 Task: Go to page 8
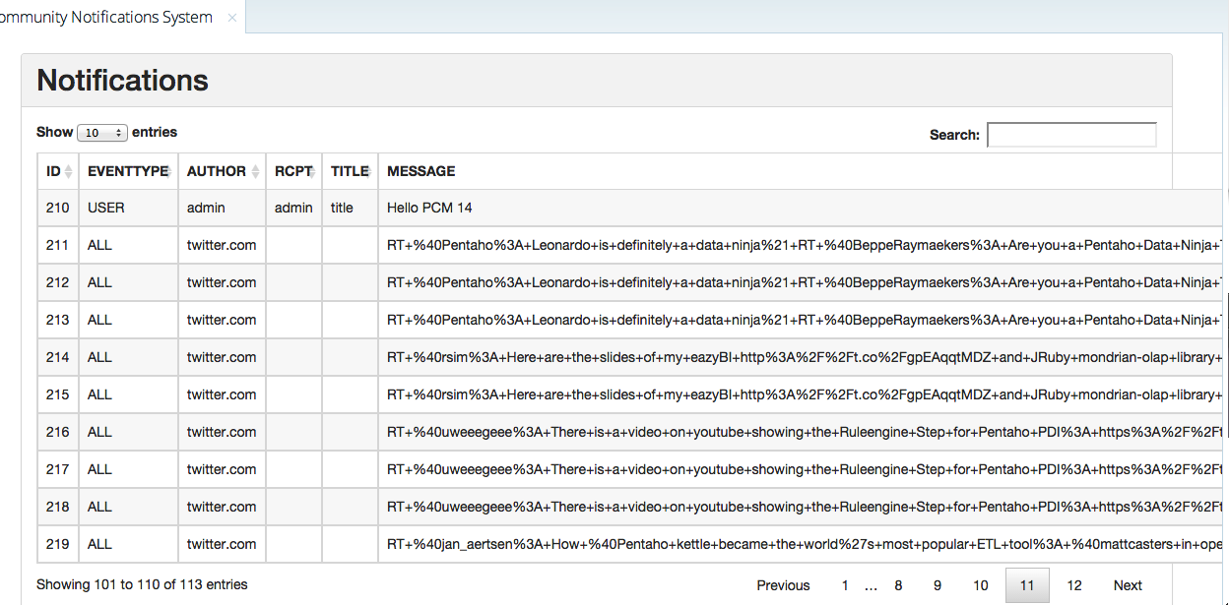tap(898, 585)
